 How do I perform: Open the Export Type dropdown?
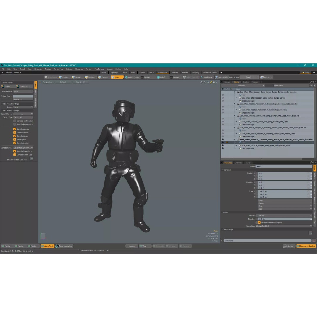[x=23, y=117]
